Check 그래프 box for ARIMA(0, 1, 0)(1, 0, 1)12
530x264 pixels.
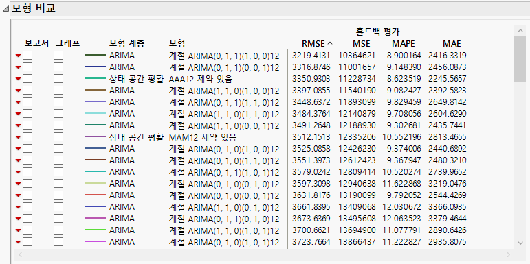click(58, 242)
